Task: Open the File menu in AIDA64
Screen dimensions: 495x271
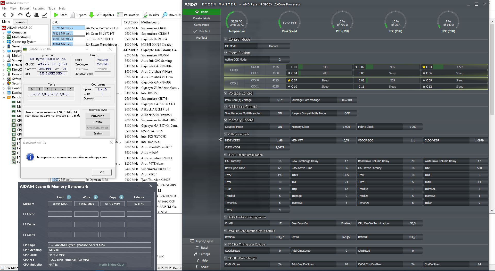Action: [4, 8]
